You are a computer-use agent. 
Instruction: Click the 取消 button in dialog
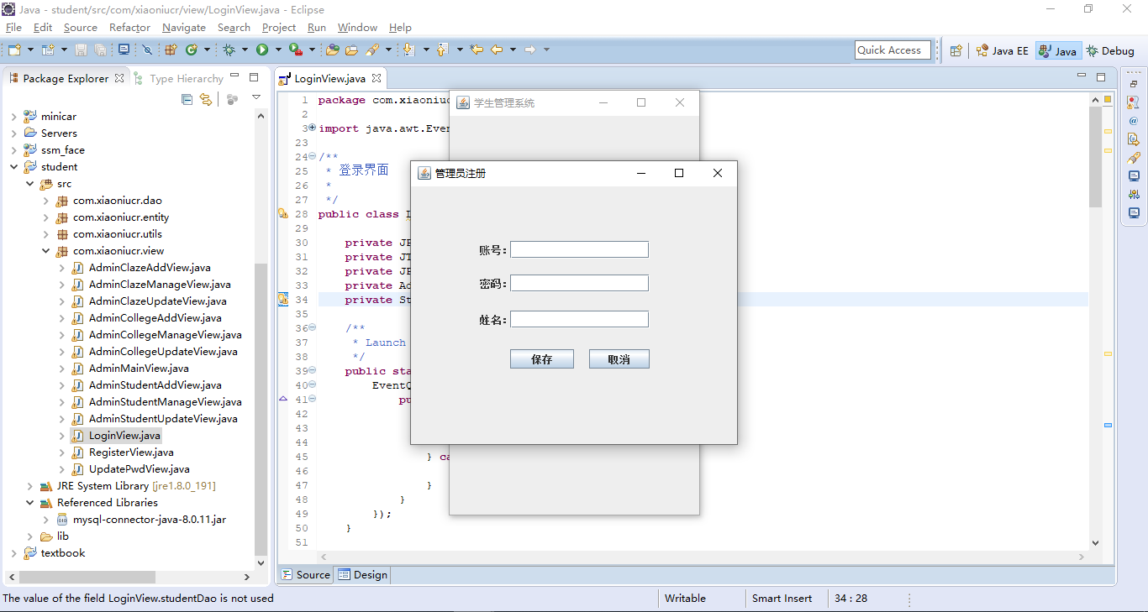tap(619, 359)
